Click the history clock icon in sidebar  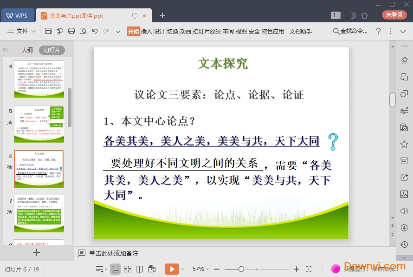[404, 244]
